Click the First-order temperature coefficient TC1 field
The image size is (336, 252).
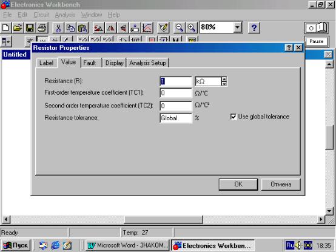tap(176, 93)
